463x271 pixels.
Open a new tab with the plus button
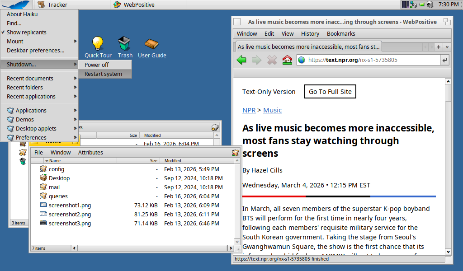(x=439, y=47)
